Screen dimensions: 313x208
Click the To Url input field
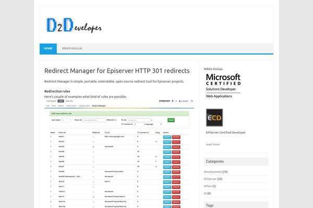click(x=139, y=120)
